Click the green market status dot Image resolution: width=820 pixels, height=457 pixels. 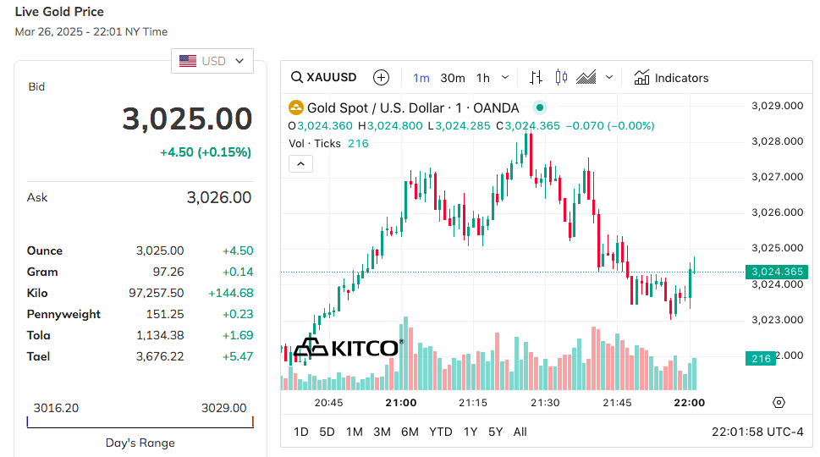[539, 107]
